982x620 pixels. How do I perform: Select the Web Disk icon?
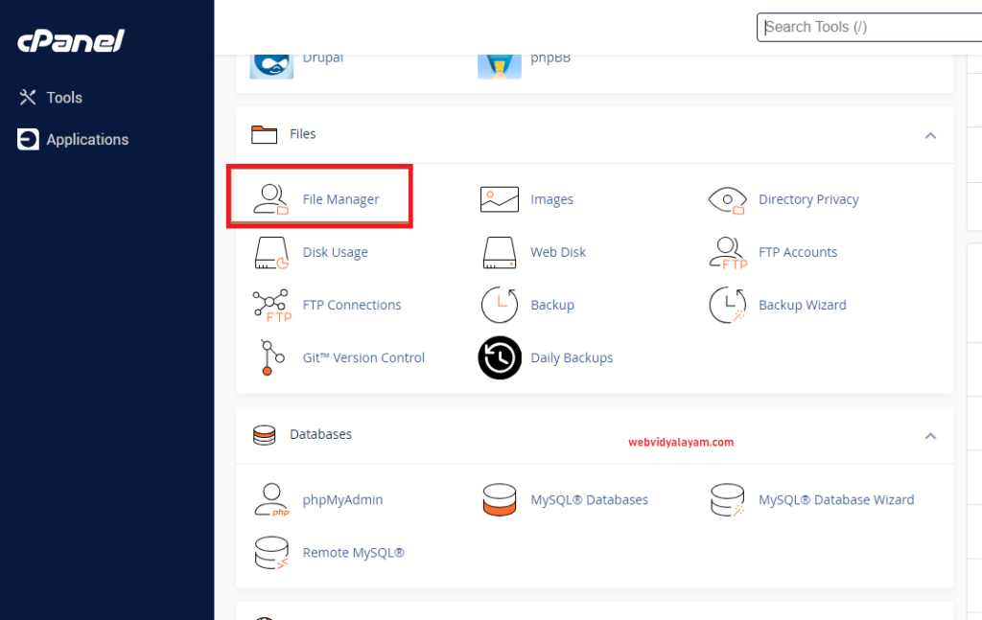(x=499, y=252)
